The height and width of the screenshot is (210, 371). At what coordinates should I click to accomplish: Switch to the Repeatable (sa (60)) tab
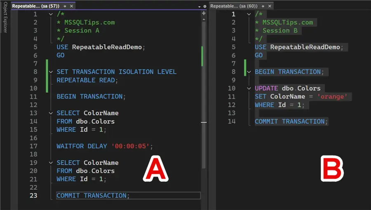point(234,6)
